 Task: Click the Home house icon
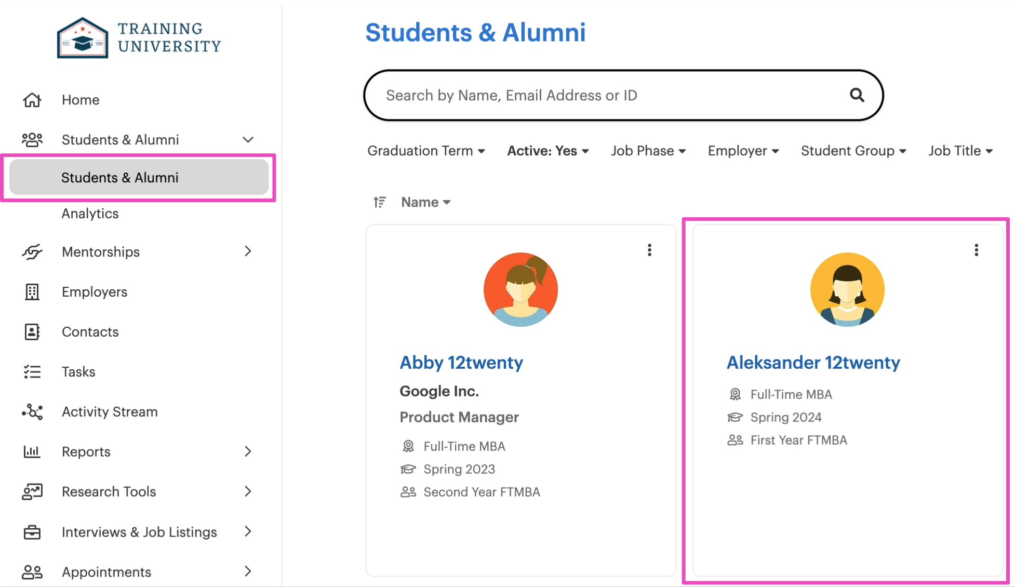(x=32, y=100)
